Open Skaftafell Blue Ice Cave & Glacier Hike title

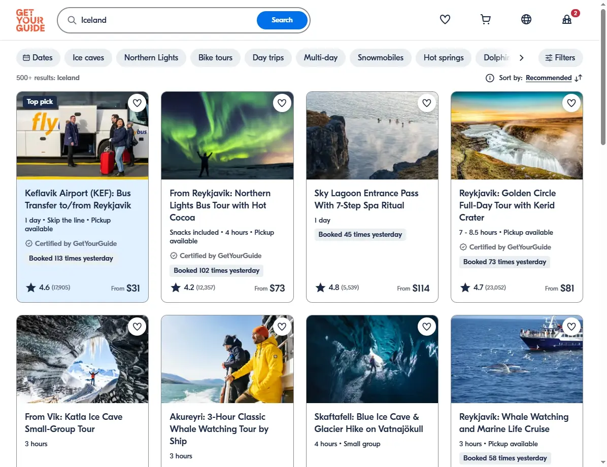tap(368, 423)
